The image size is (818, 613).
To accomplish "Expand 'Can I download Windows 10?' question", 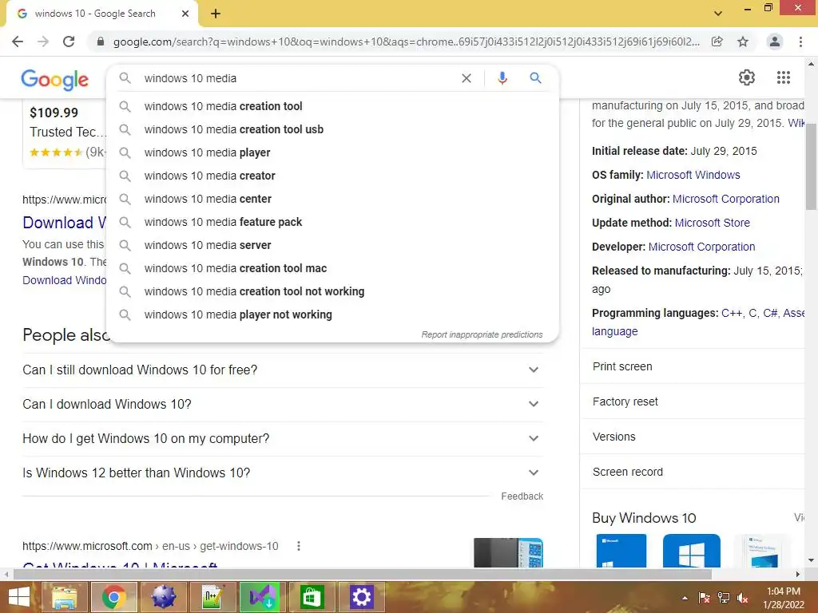I will click(x=283, y=405).
